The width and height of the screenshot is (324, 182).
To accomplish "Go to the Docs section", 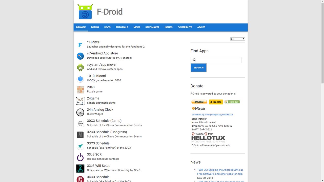I will [x=107, y=27].
